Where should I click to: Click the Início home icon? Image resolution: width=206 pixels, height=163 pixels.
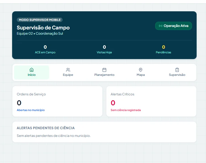click(x=32, y=70)
